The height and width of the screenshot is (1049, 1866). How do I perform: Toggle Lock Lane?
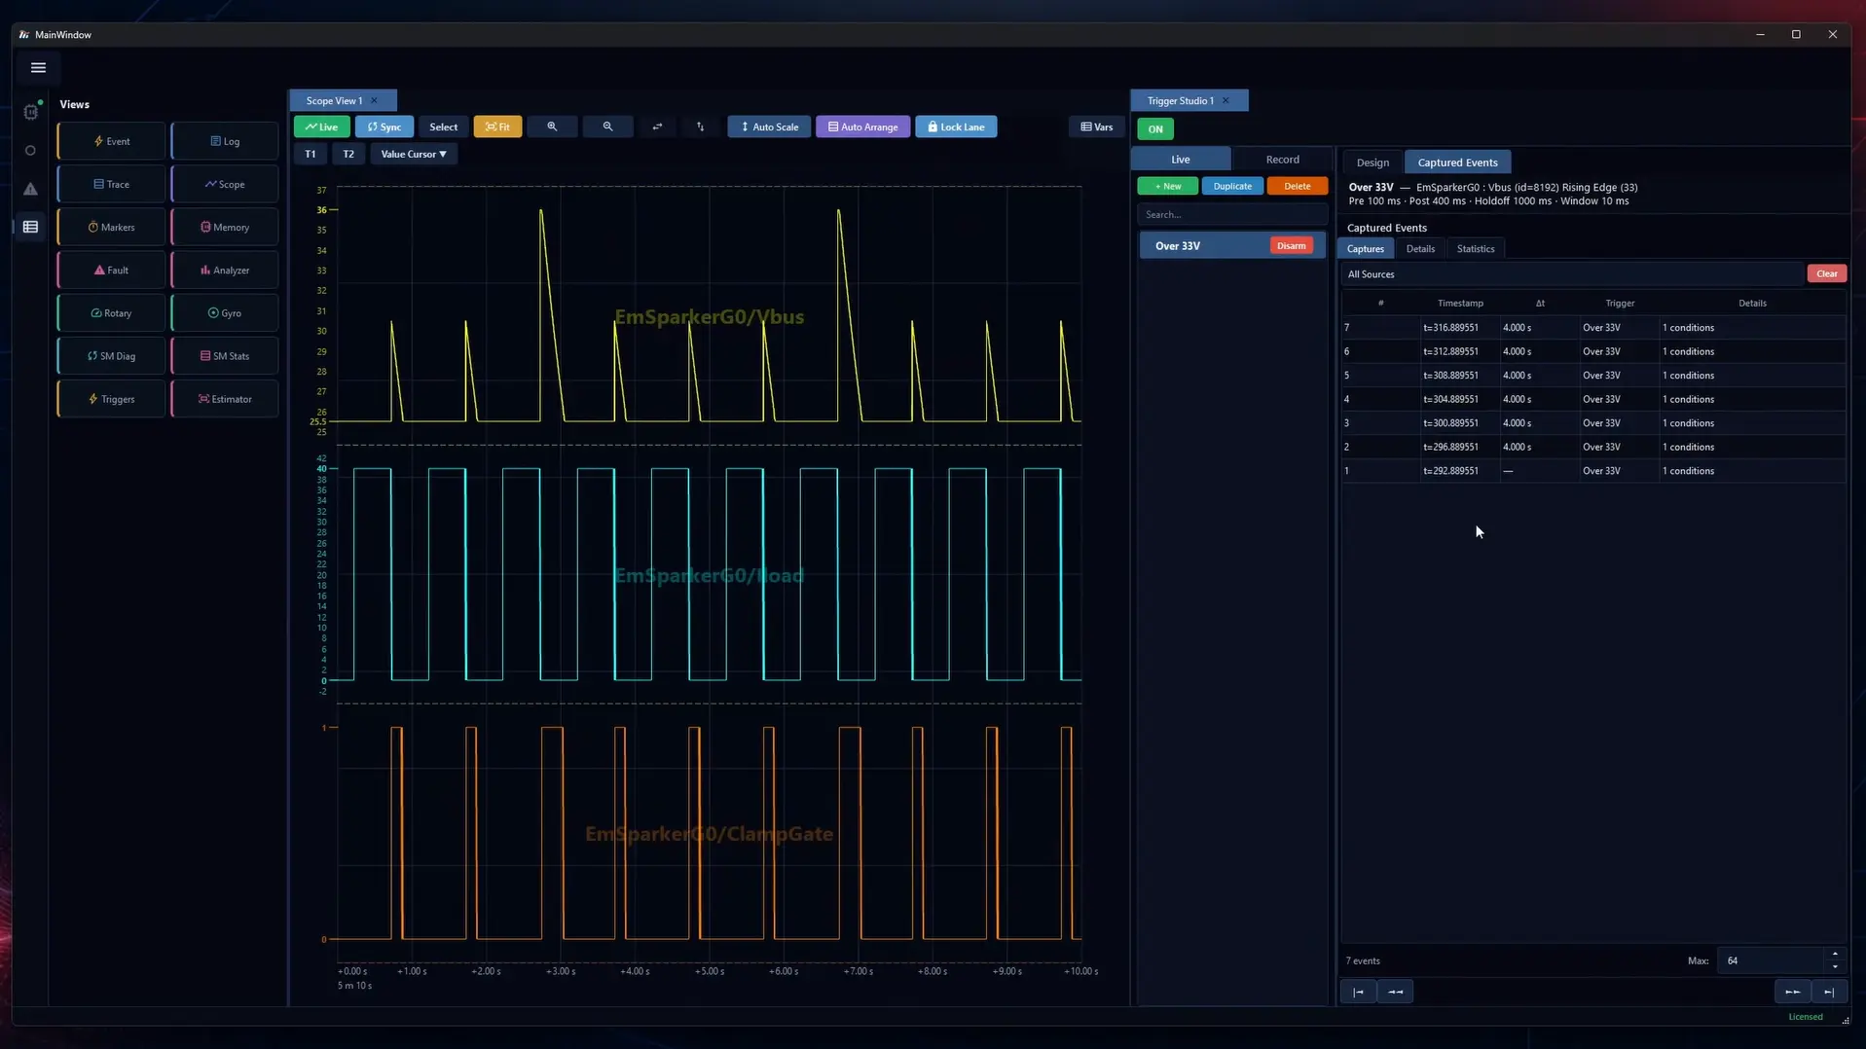click(x=956, y=127)
